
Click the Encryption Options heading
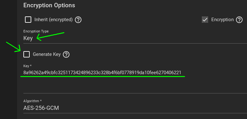coord(49,5)
